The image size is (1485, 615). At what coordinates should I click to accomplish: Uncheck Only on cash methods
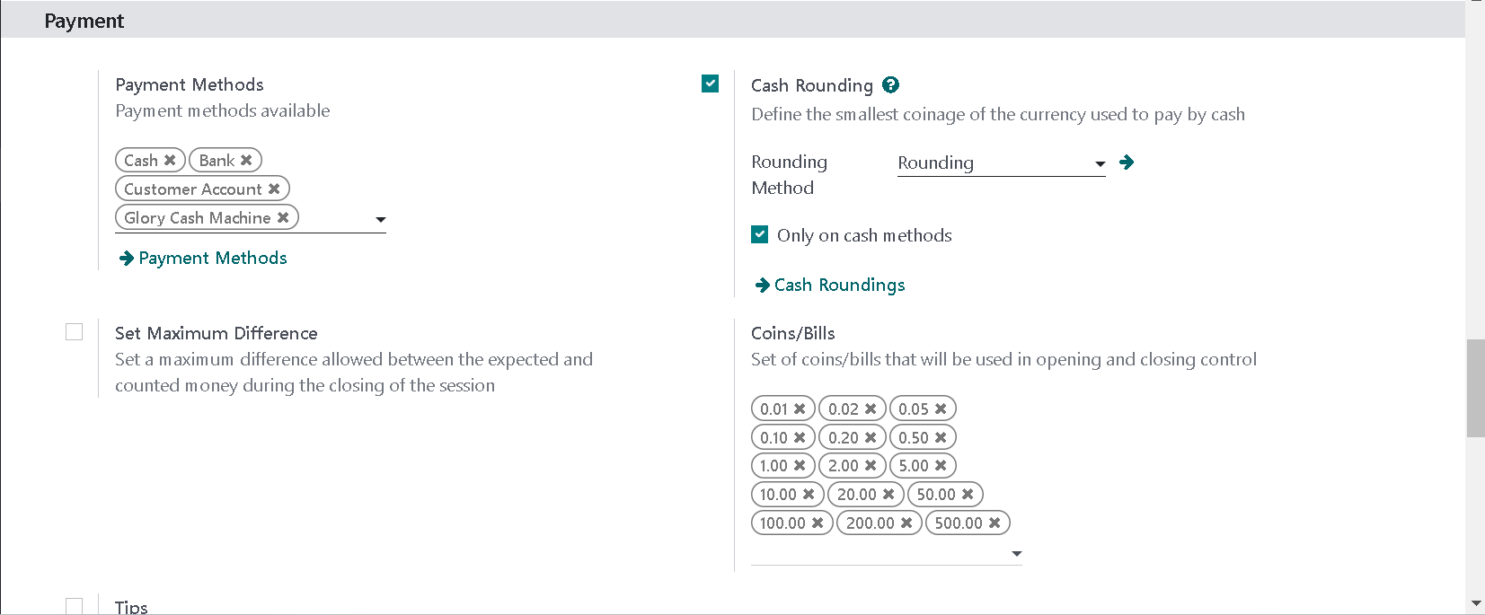coord(760,235)
